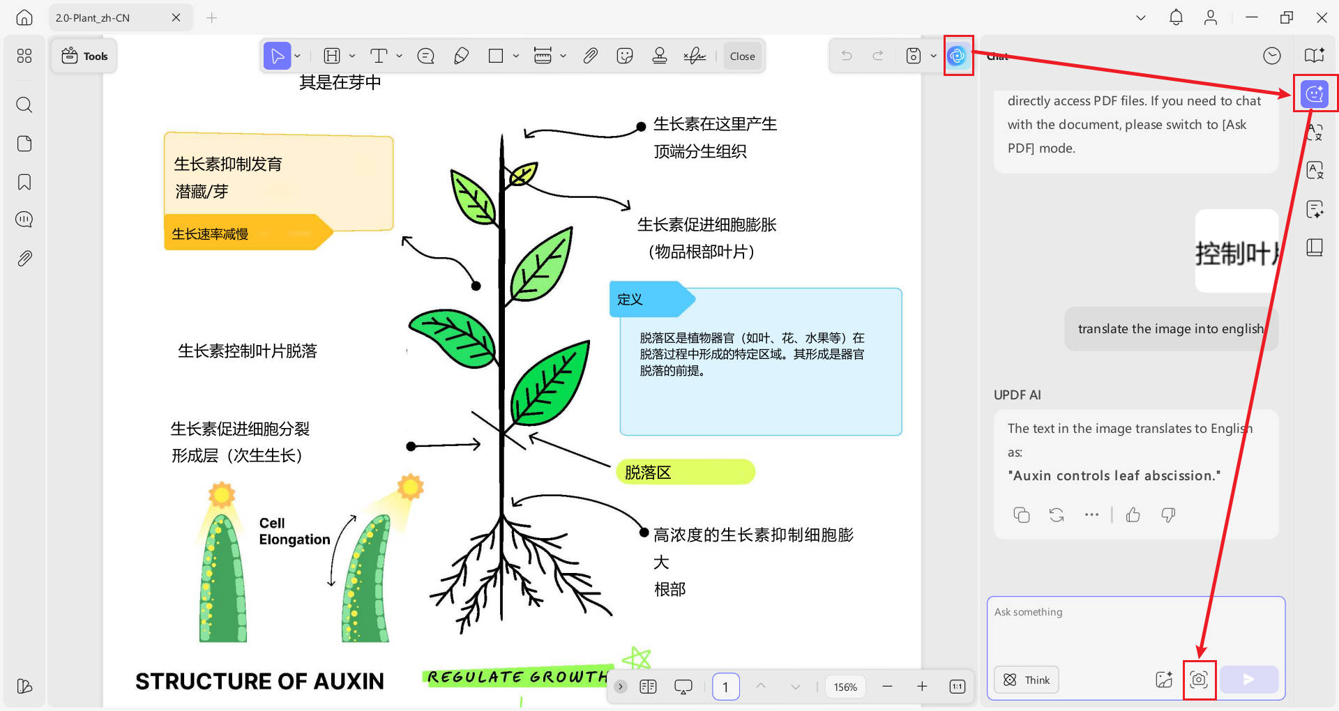The image size is (1339, 711).
Task: Select the pointer selection tool
Action: 277,56
